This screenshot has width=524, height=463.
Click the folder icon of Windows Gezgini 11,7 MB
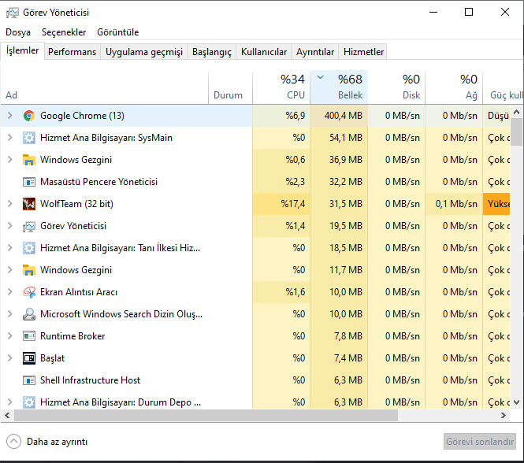(x=29, y=270)
